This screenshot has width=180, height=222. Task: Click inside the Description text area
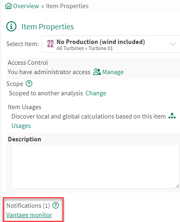(x=95, y=166)
